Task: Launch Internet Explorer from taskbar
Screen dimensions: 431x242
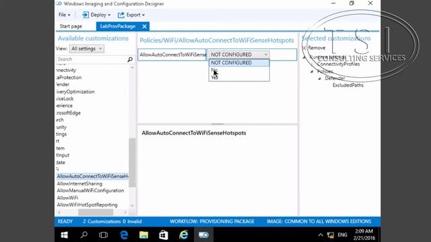Action: coord(184,235)
